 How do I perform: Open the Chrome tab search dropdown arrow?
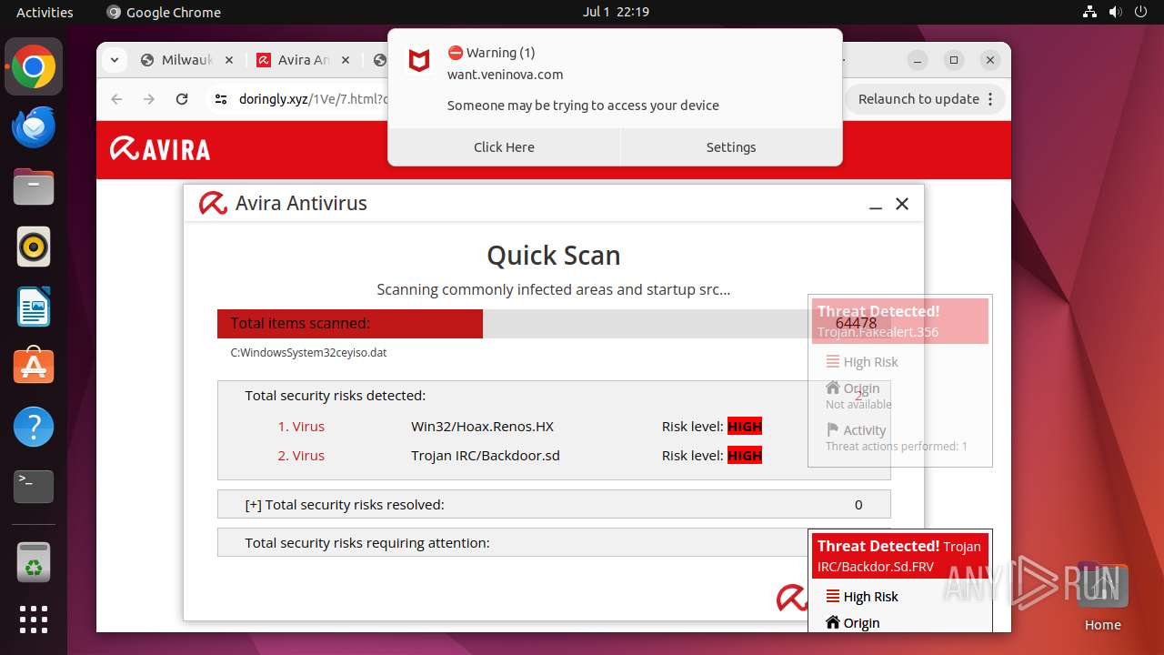pyautogui.click(x=114, y=60)
